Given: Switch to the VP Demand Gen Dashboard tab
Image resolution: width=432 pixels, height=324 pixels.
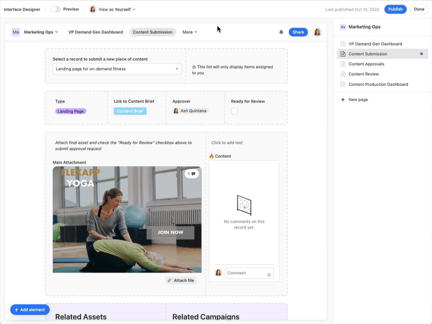Looking at the screenshot, I should pos(95,32).
